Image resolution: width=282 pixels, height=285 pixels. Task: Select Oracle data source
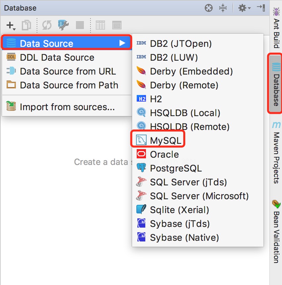197,154
